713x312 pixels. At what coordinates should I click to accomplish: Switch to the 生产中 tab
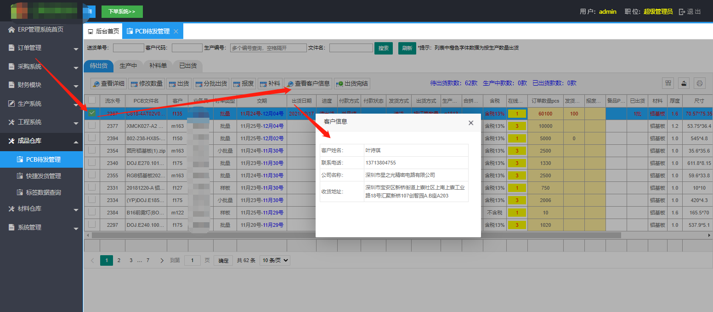tap(128, 66)
